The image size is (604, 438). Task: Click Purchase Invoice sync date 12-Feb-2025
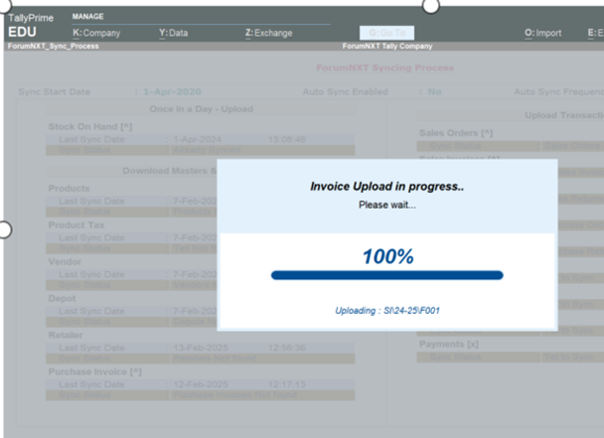coord(201,384)
